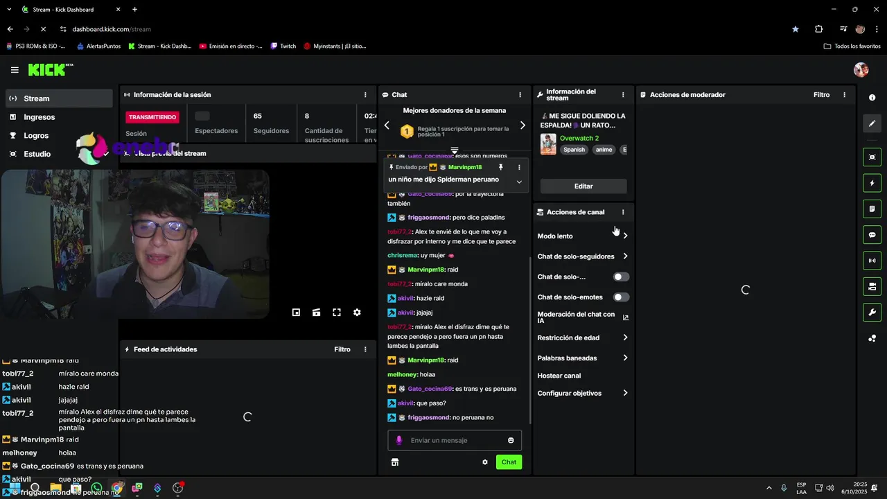Screen dimensions: 887x499
Task: Open AlertasPuntos bookmark
Action: (98, 46)
